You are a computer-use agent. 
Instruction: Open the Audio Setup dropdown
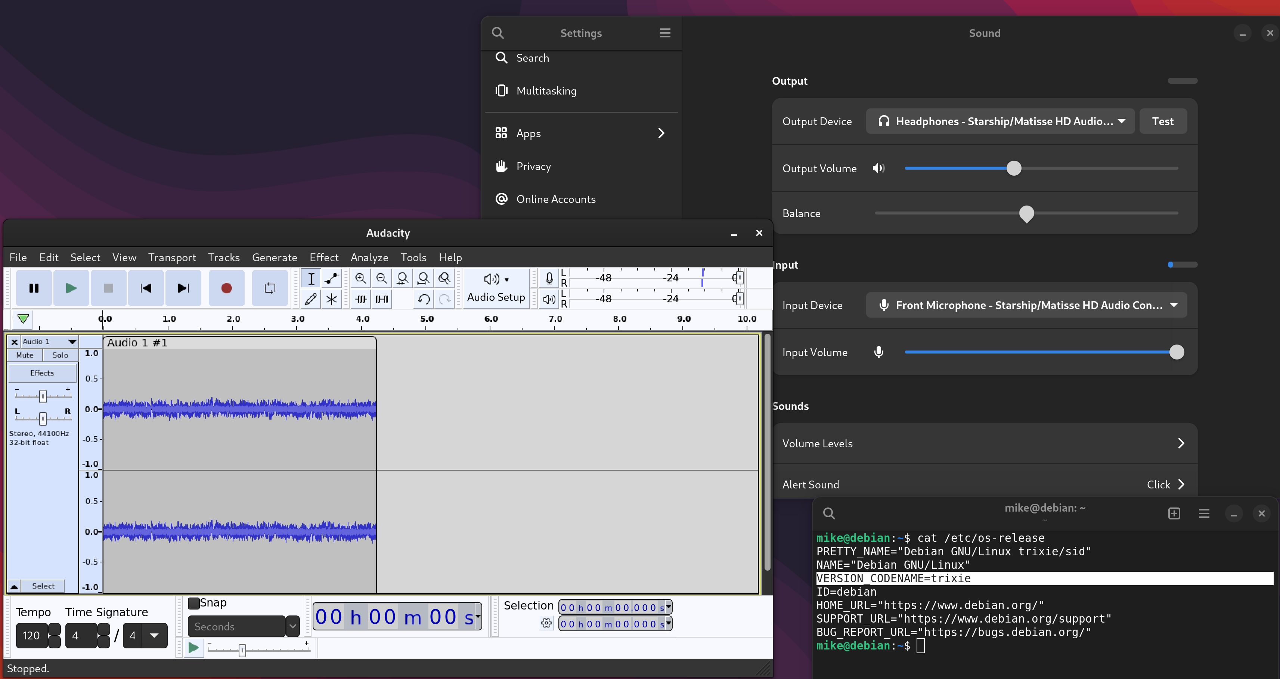click(x=496, y=288)
